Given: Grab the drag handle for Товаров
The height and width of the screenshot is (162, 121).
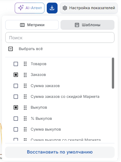Looking at the screenshot, I should 25,64.
